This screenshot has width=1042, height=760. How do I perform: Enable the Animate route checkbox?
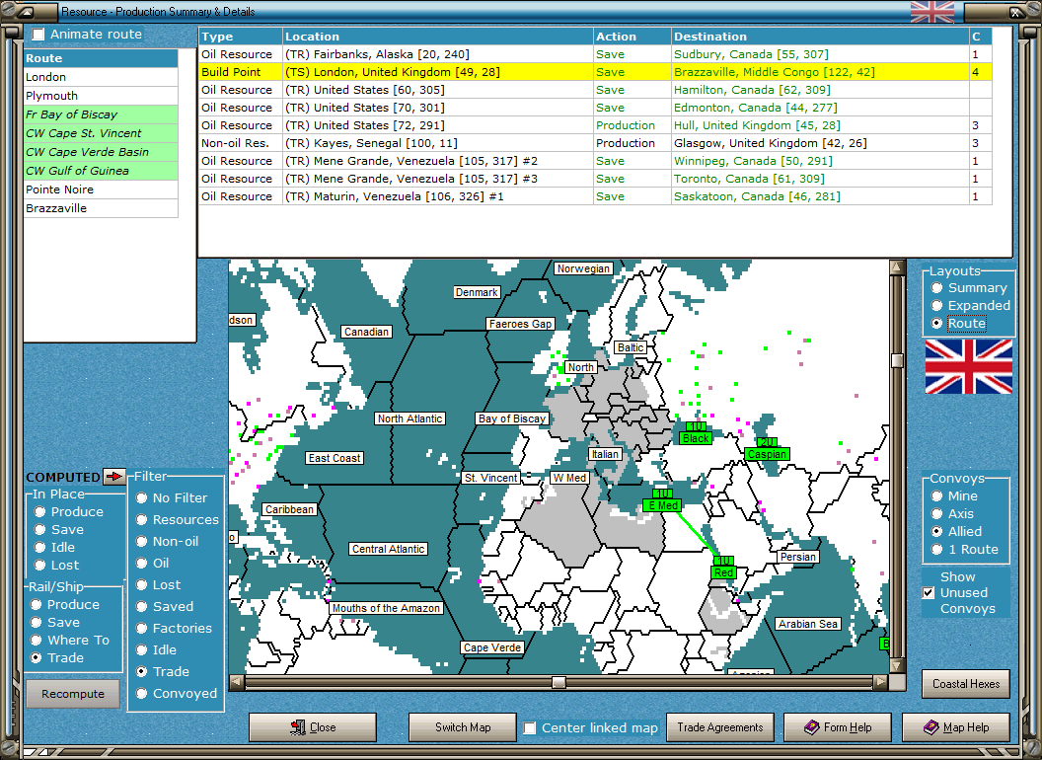click(38, 35)
